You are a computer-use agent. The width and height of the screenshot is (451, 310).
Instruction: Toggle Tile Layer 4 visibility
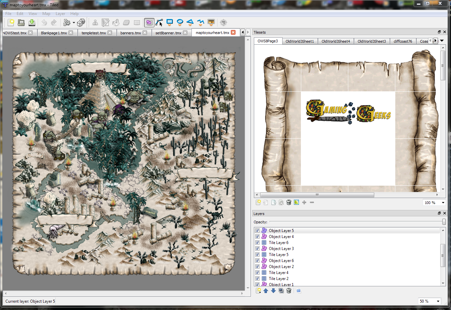click(x=257, y=272)
